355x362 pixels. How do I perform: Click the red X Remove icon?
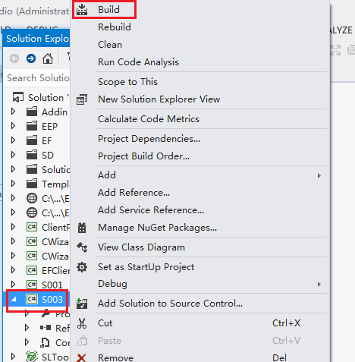[x=81, y=358]
